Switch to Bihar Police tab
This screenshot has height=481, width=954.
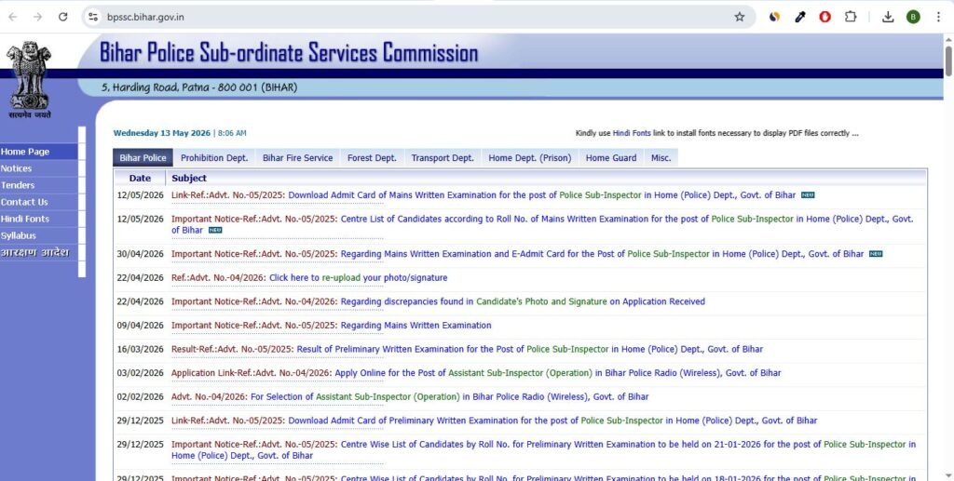pyautogui.click(x=143, y=158)
